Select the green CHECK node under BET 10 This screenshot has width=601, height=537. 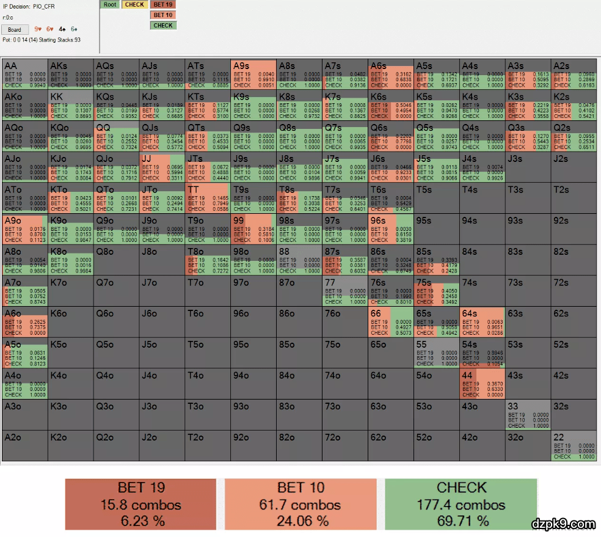tap(163, 26)
